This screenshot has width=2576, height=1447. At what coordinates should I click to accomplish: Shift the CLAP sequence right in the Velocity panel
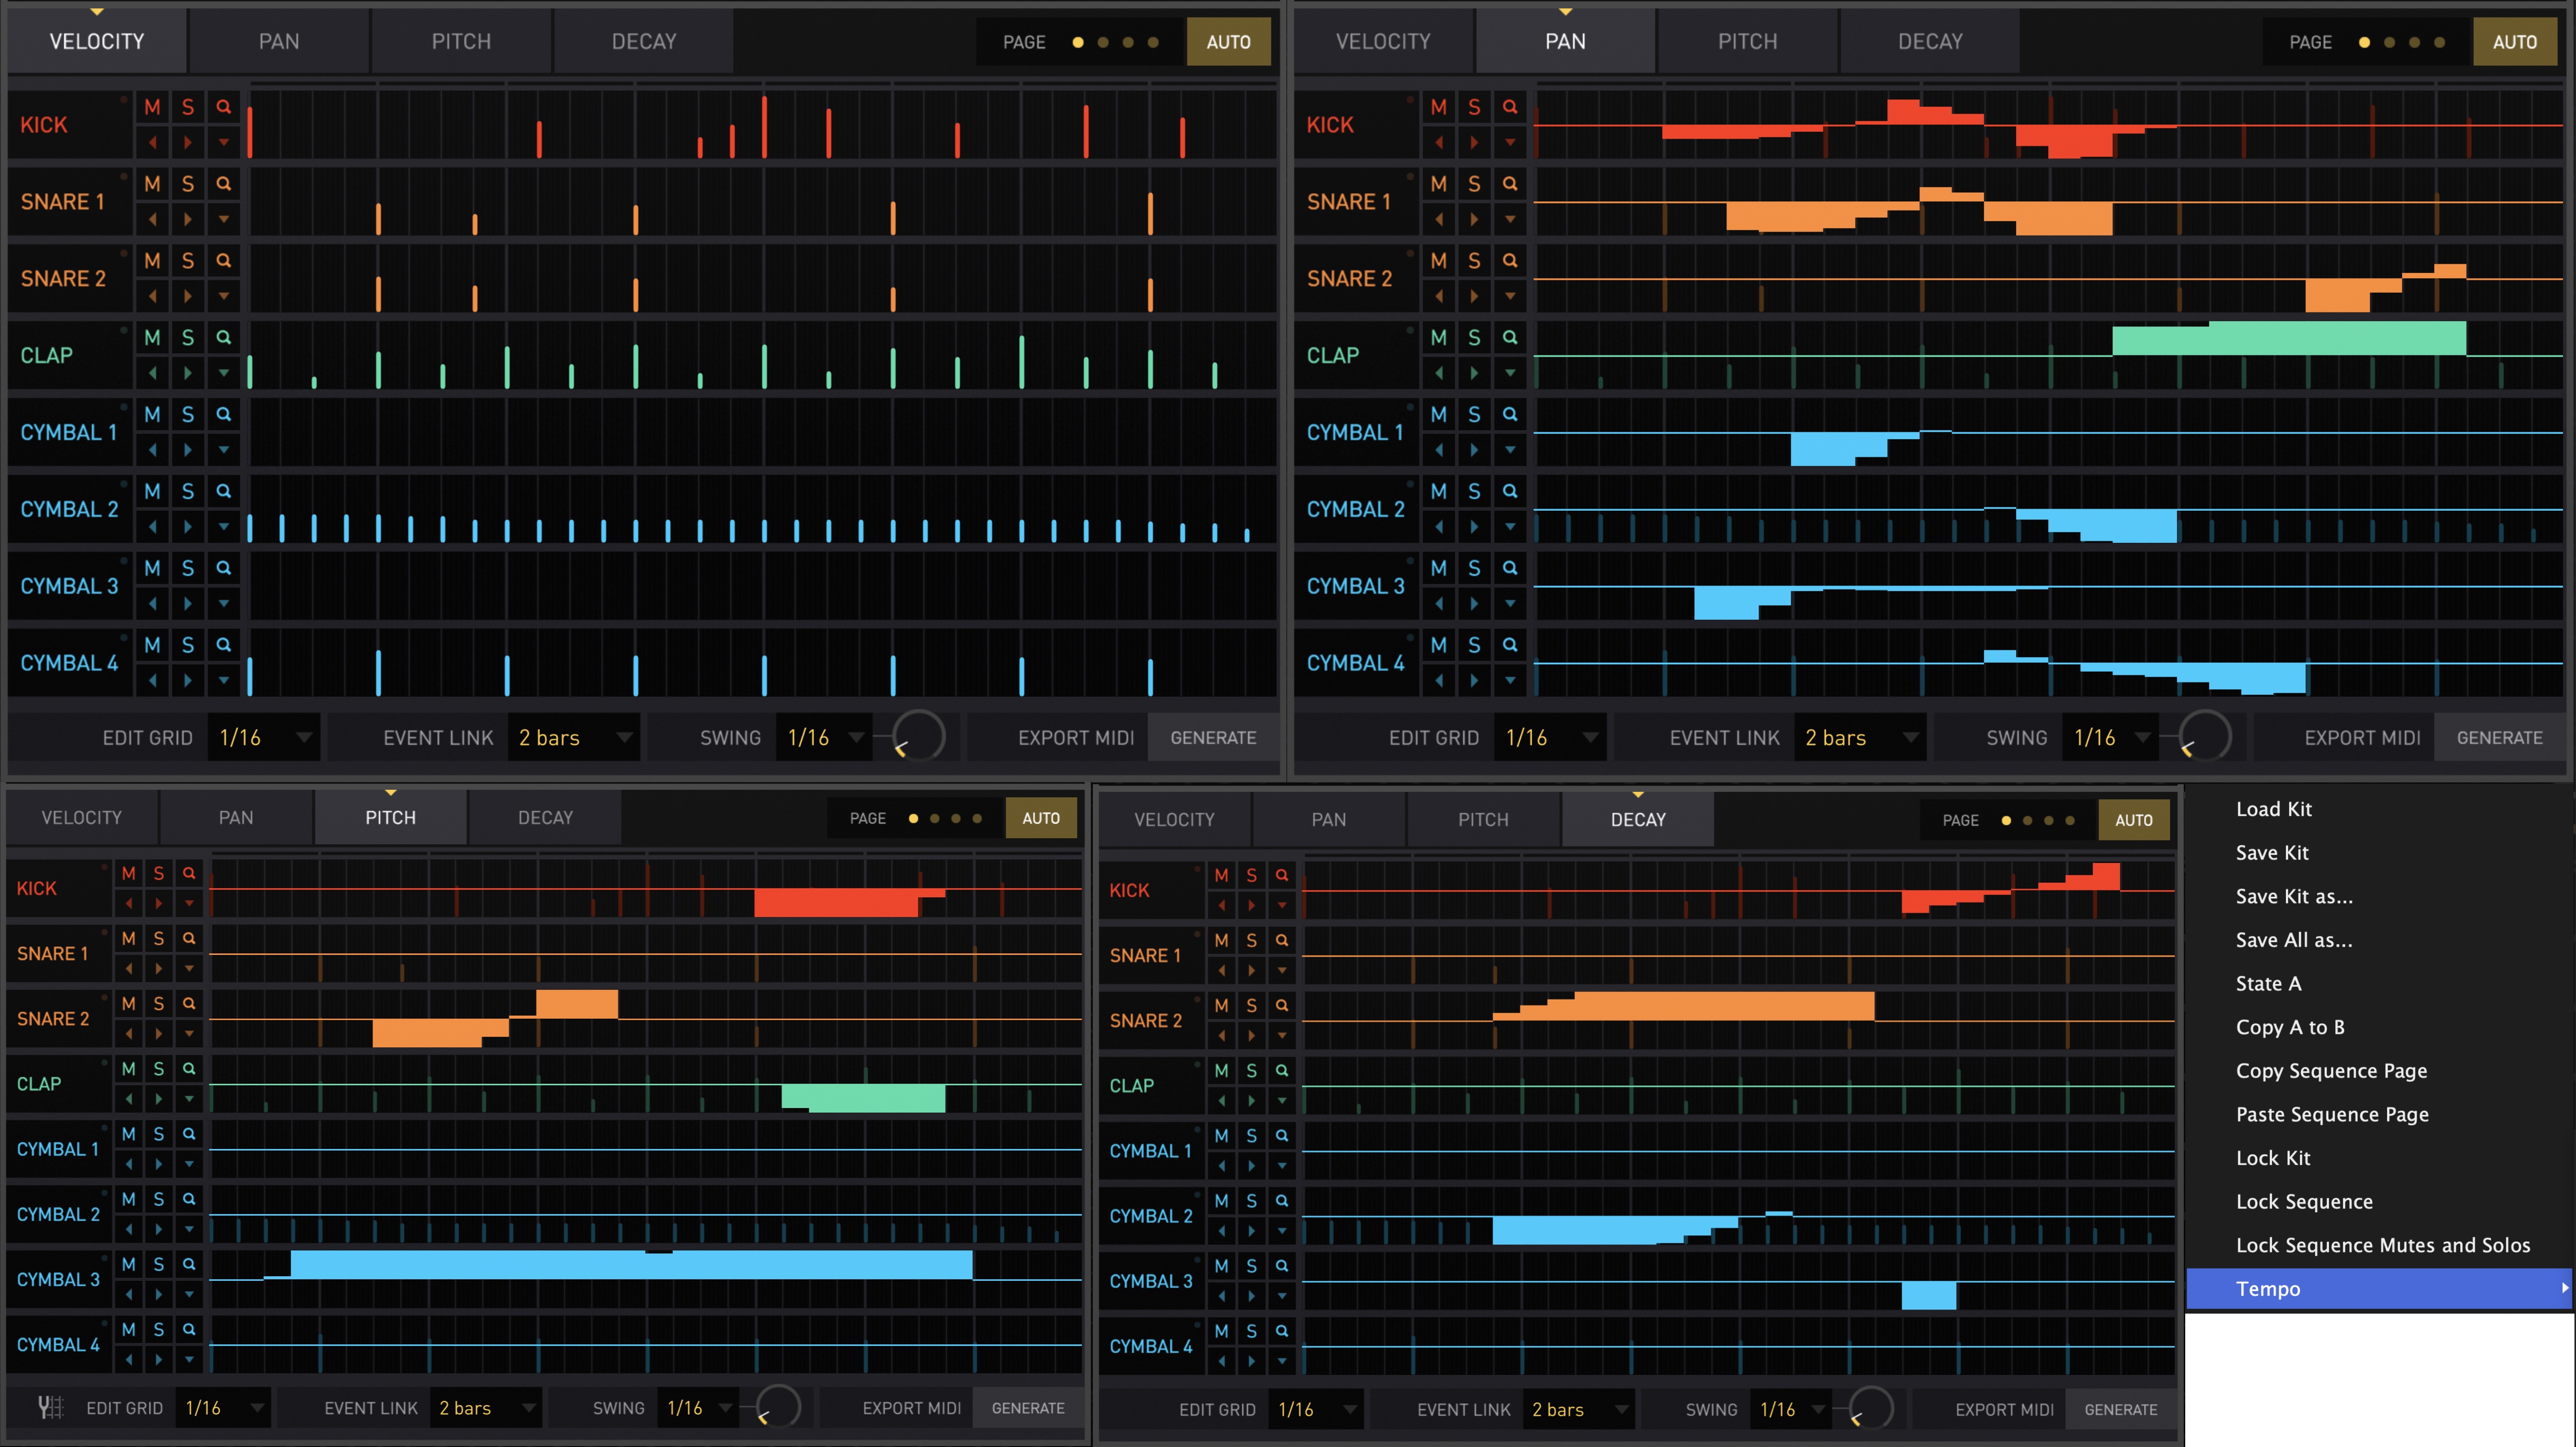tap(187, 373)
